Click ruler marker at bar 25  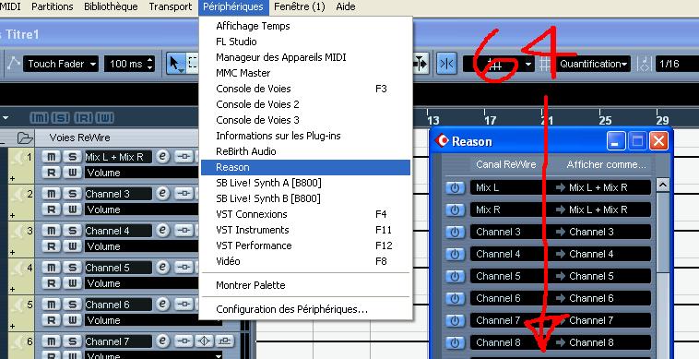[605, 120]
